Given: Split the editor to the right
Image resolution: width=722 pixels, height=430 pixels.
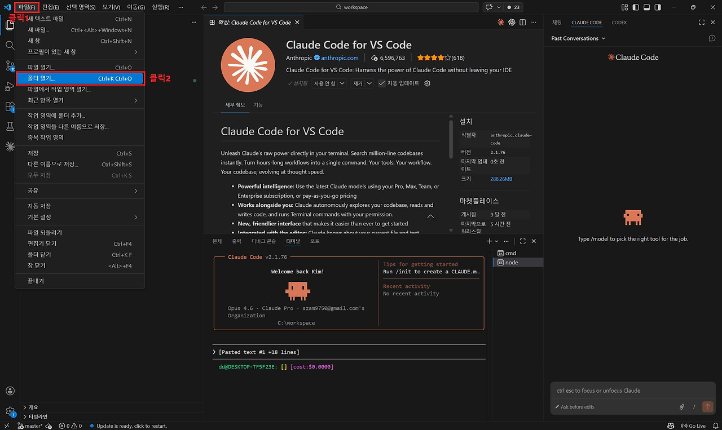Looking at the screenshot, I should click(523, 23).
